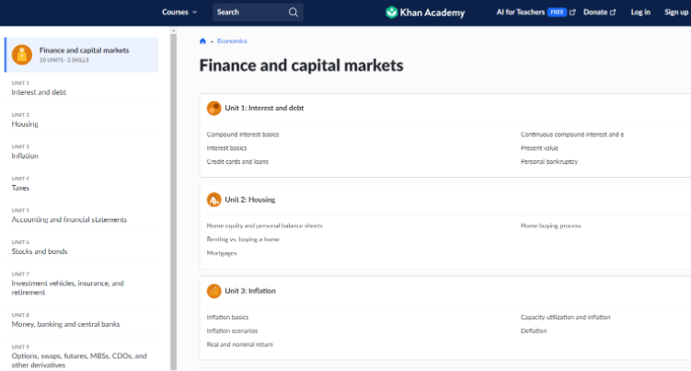Click the FREE badge
Viewport: 691px width, 371px height.
coord(557,12)
